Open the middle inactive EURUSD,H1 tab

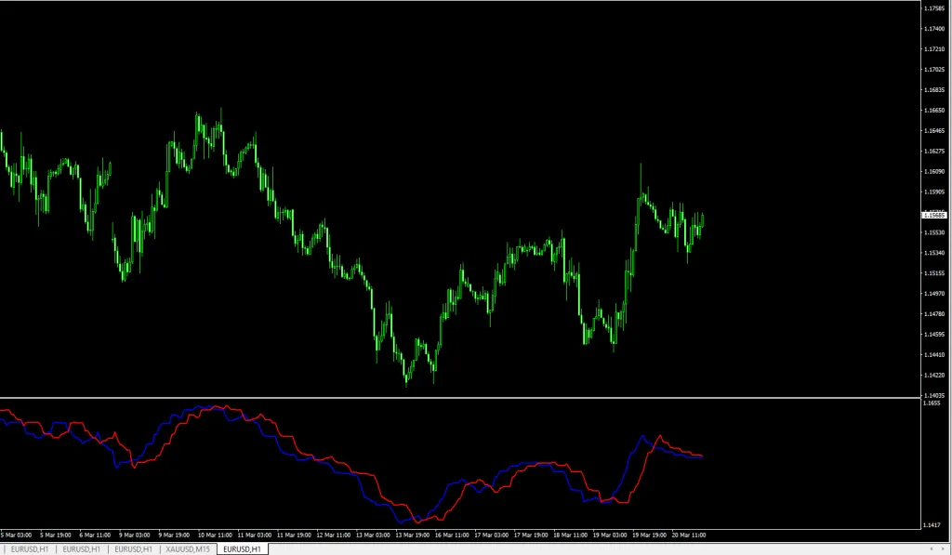pos(81,549)
